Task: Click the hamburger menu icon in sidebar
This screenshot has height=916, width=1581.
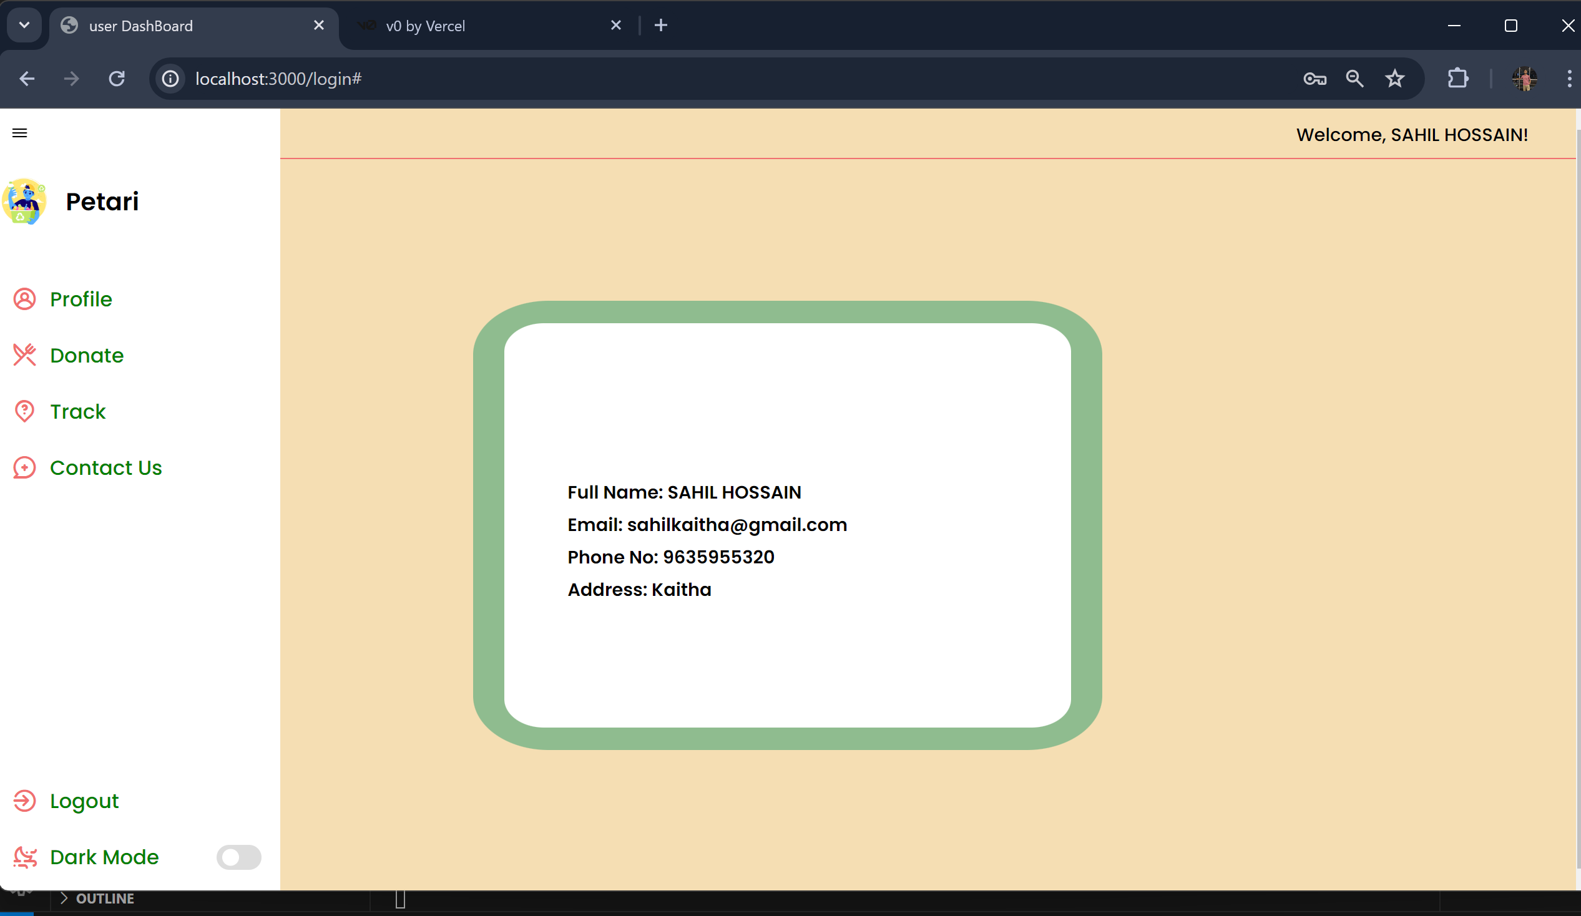Action: pos(19,133)
